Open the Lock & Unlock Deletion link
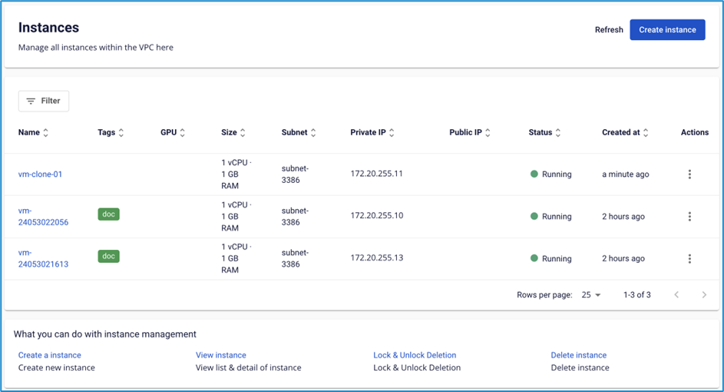This screenshot has height=392, width=724. click(x=415, y=355)
